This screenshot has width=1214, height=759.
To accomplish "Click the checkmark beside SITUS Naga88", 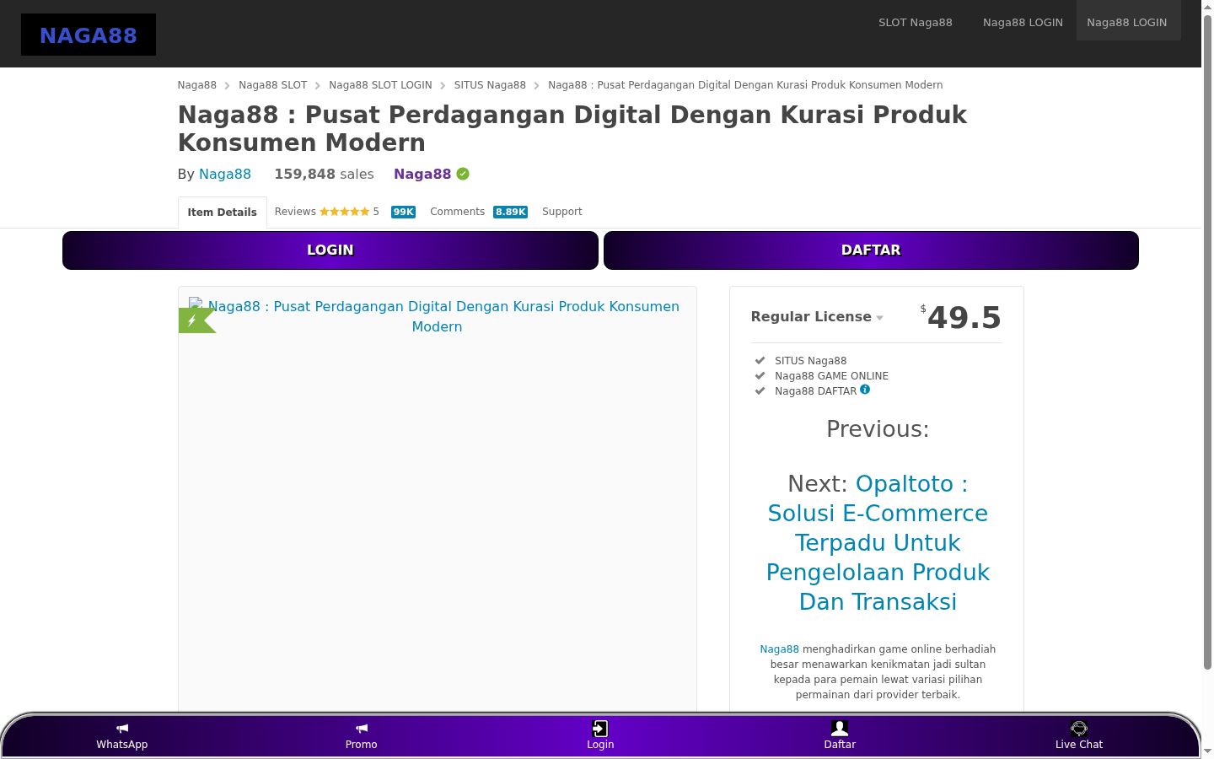I will (760, 360).
